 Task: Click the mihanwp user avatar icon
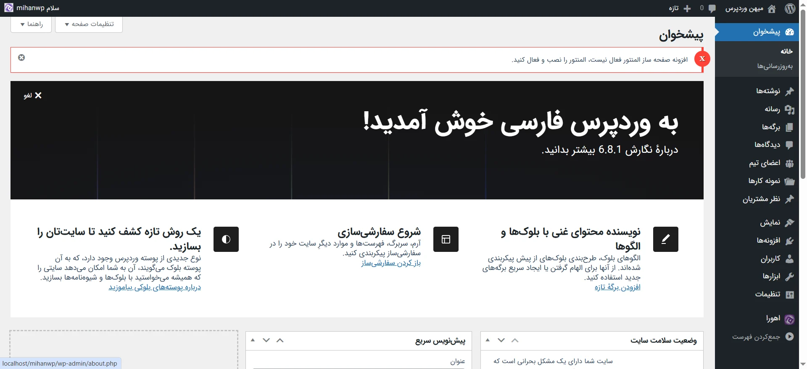tap(9, 8)
